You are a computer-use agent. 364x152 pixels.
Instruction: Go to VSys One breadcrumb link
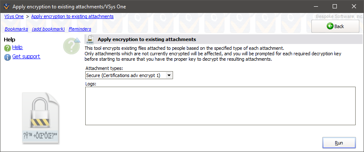pos(14,16)
